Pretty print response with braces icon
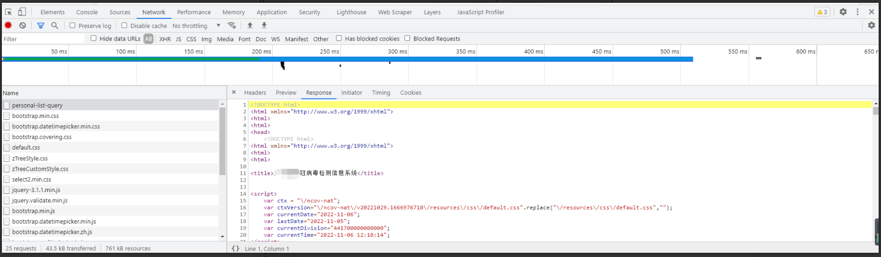 pos(235,249)
